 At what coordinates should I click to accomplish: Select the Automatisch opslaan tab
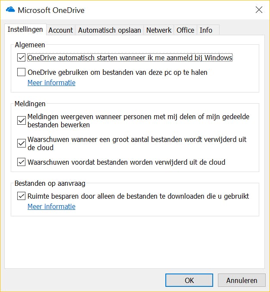(x=109, y=30)
